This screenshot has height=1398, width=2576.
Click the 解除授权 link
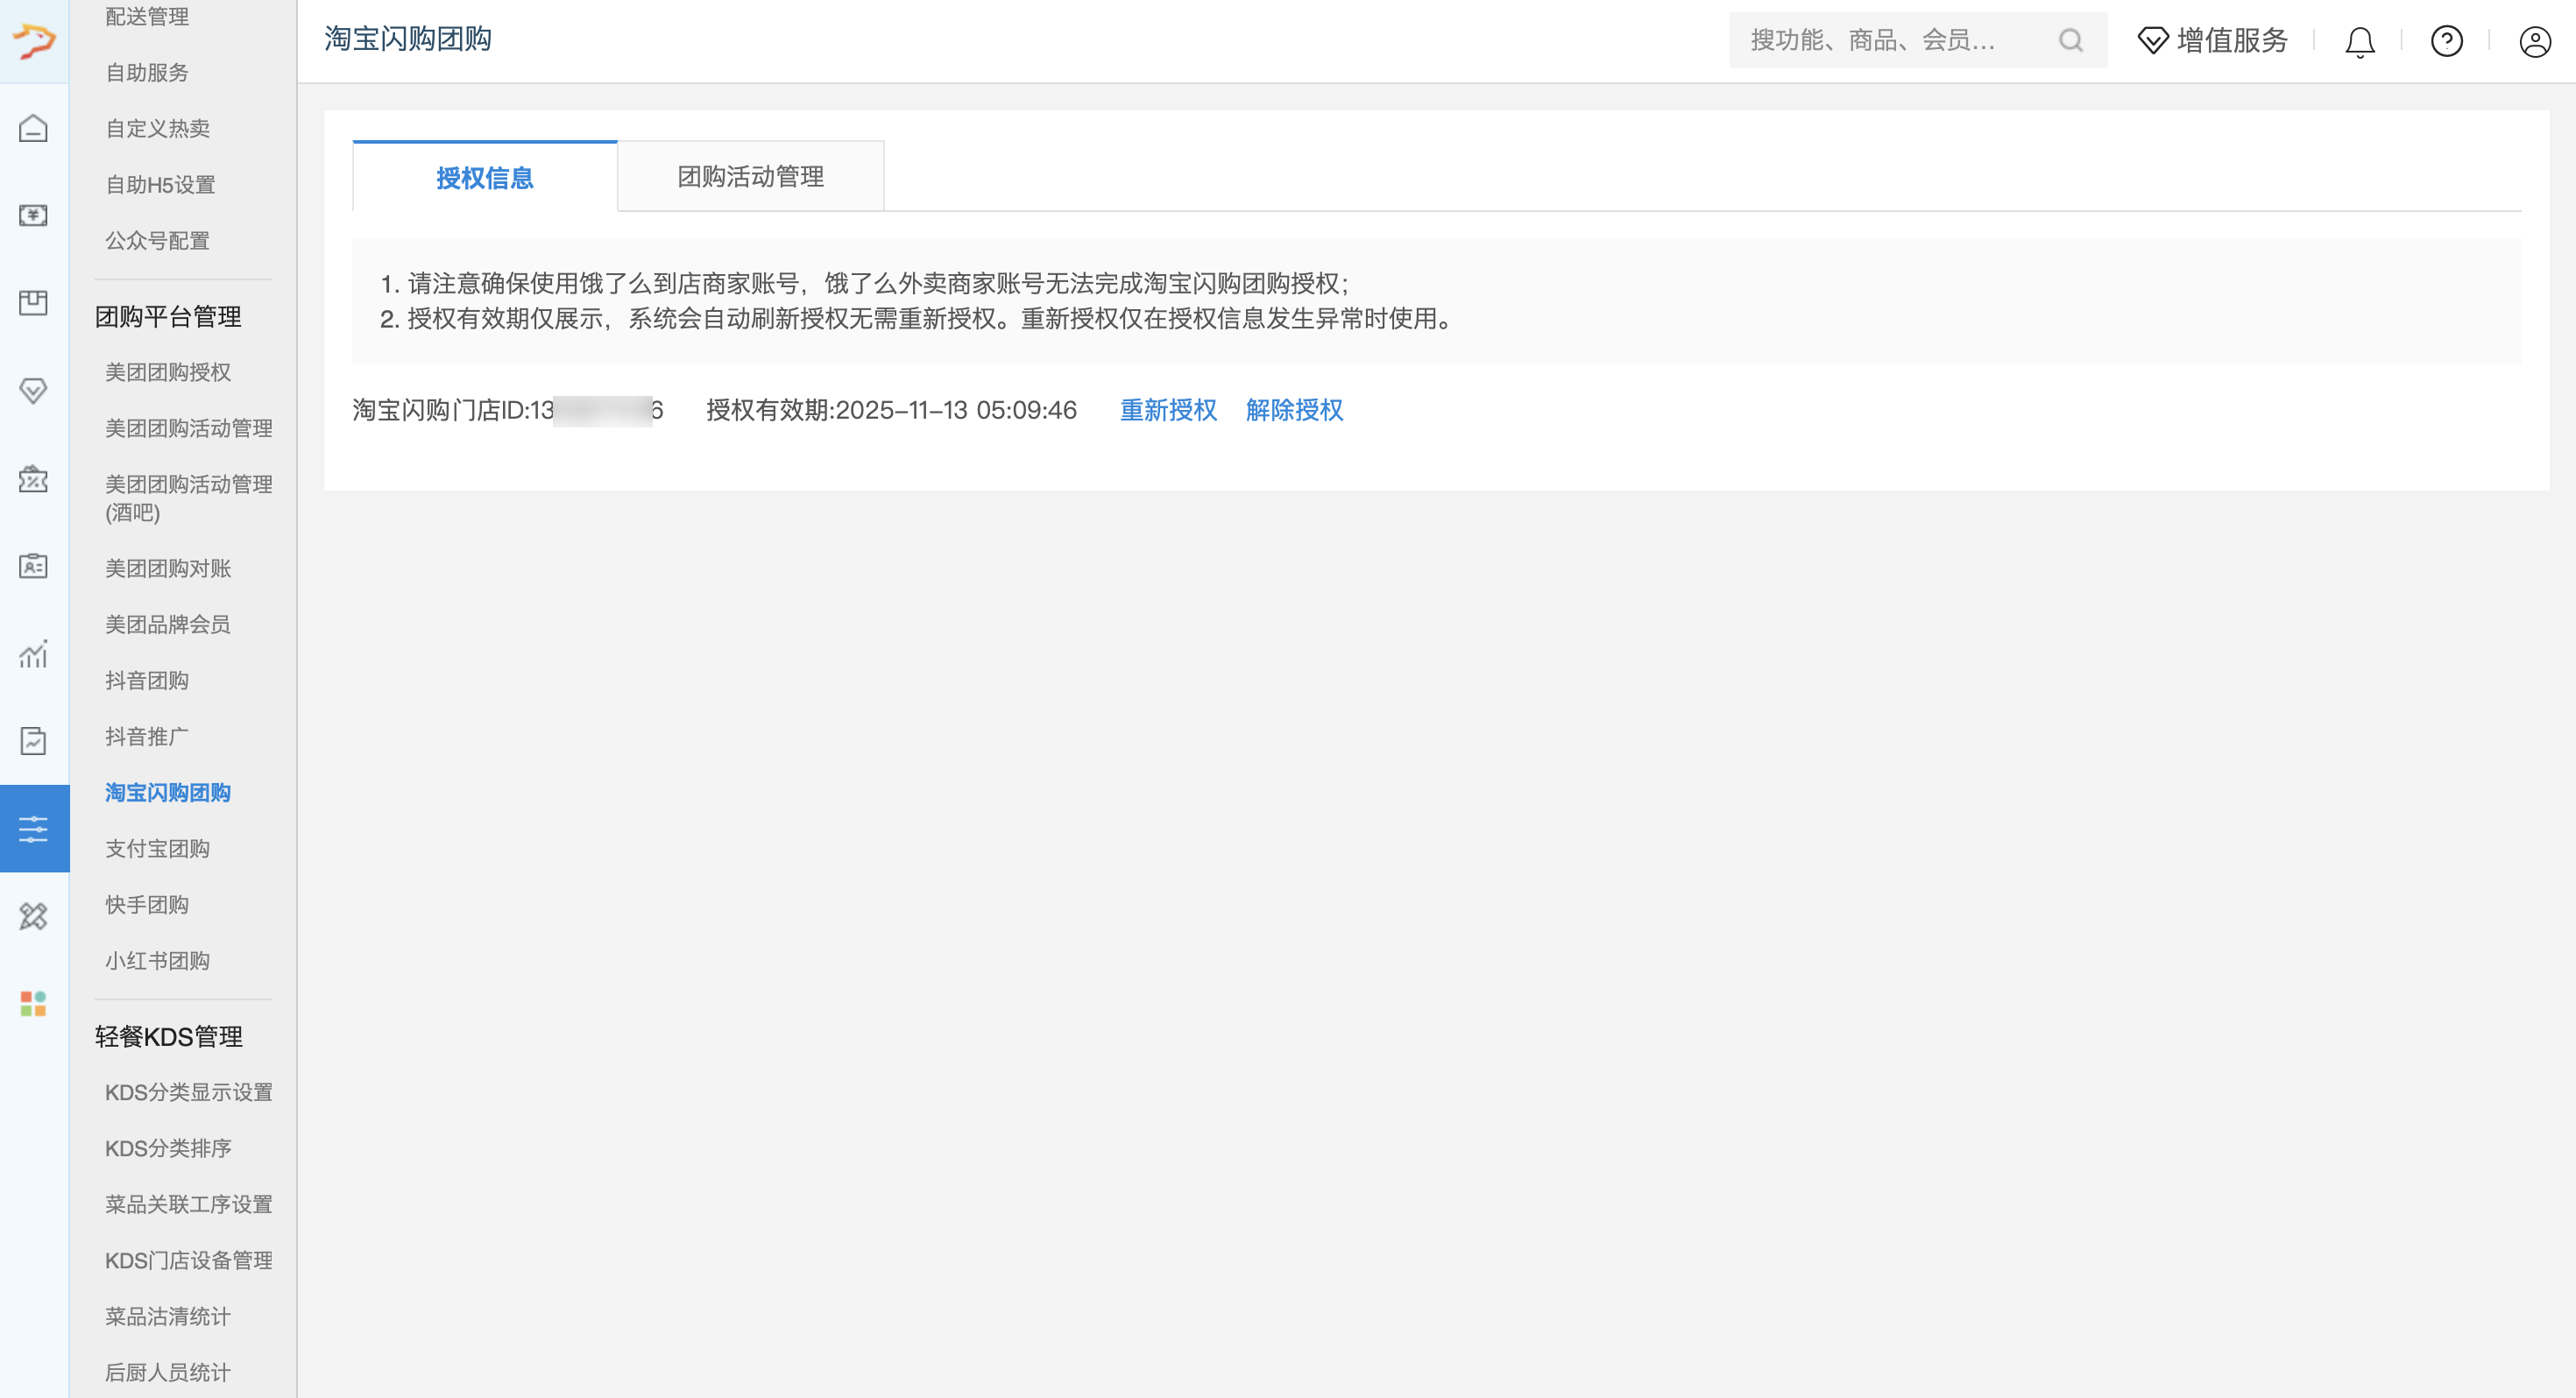[1294, 410]
